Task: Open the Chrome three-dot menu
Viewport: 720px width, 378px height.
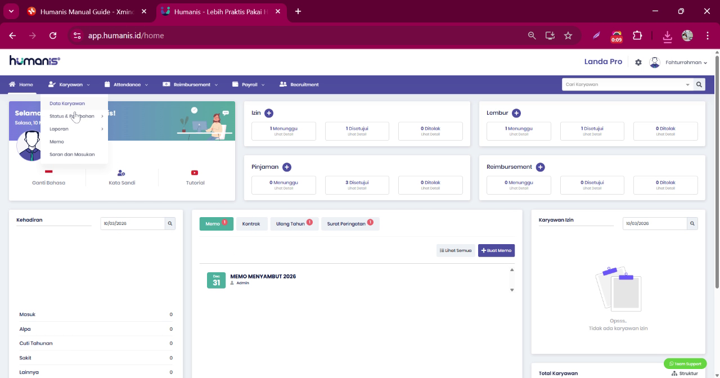Action: point(707,35)
